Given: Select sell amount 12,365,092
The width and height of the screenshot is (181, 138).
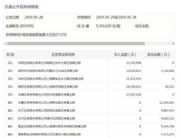Looking at the screenshot, I should [167, 103].
